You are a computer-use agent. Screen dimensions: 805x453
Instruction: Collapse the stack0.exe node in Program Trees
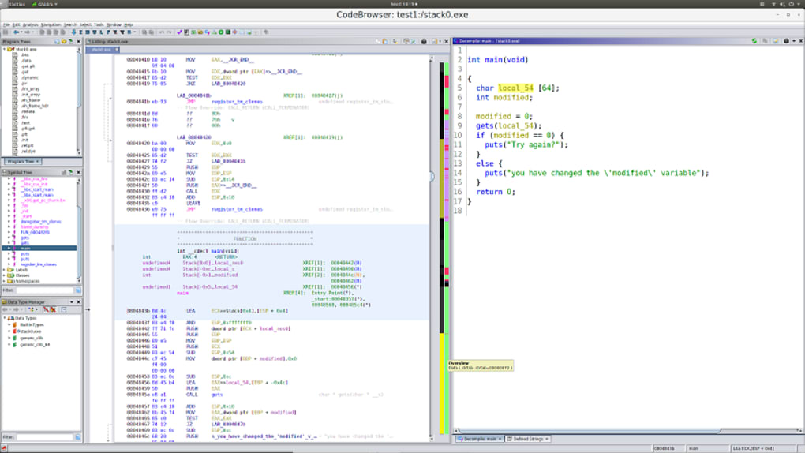[x=4, y=49]
